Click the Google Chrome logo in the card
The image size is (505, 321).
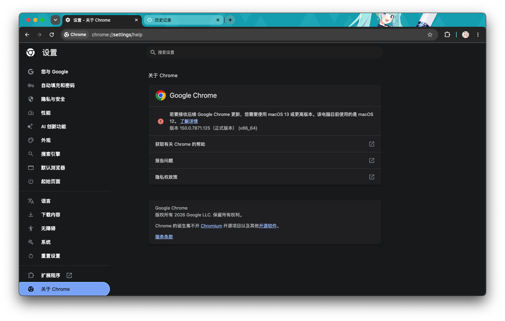click(161, 95)
